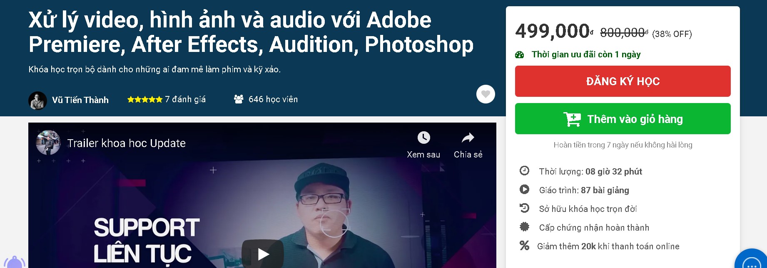The height and width of the screenshot is (268, 767).
Task: Click instructor avatar beside Vũ Tiến Thành
Action: (37, 101)
